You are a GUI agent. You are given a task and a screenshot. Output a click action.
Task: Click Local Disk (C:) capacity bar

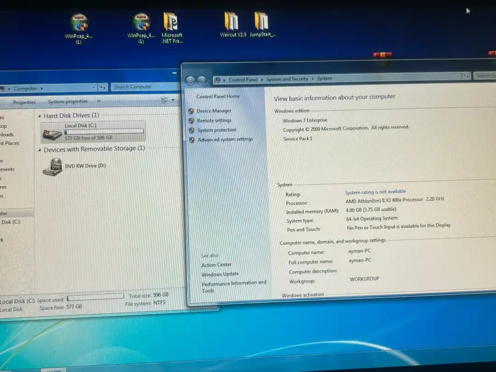coord(104,132)
